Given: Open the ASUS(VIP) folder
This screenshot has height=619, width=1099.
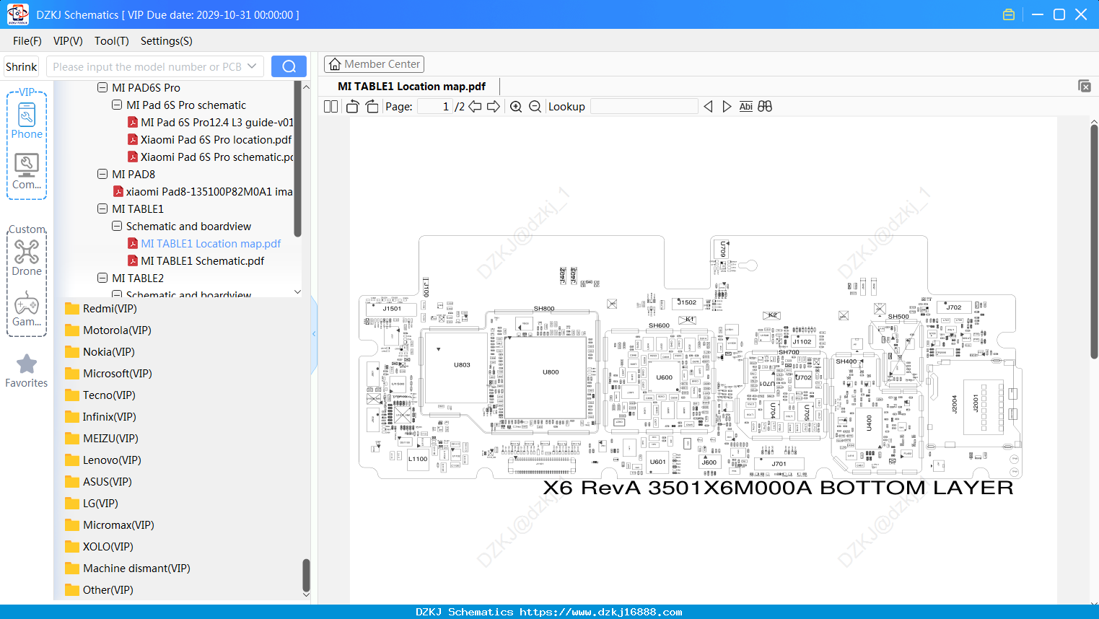Looking at the screenshot, I should pos(99,481).
